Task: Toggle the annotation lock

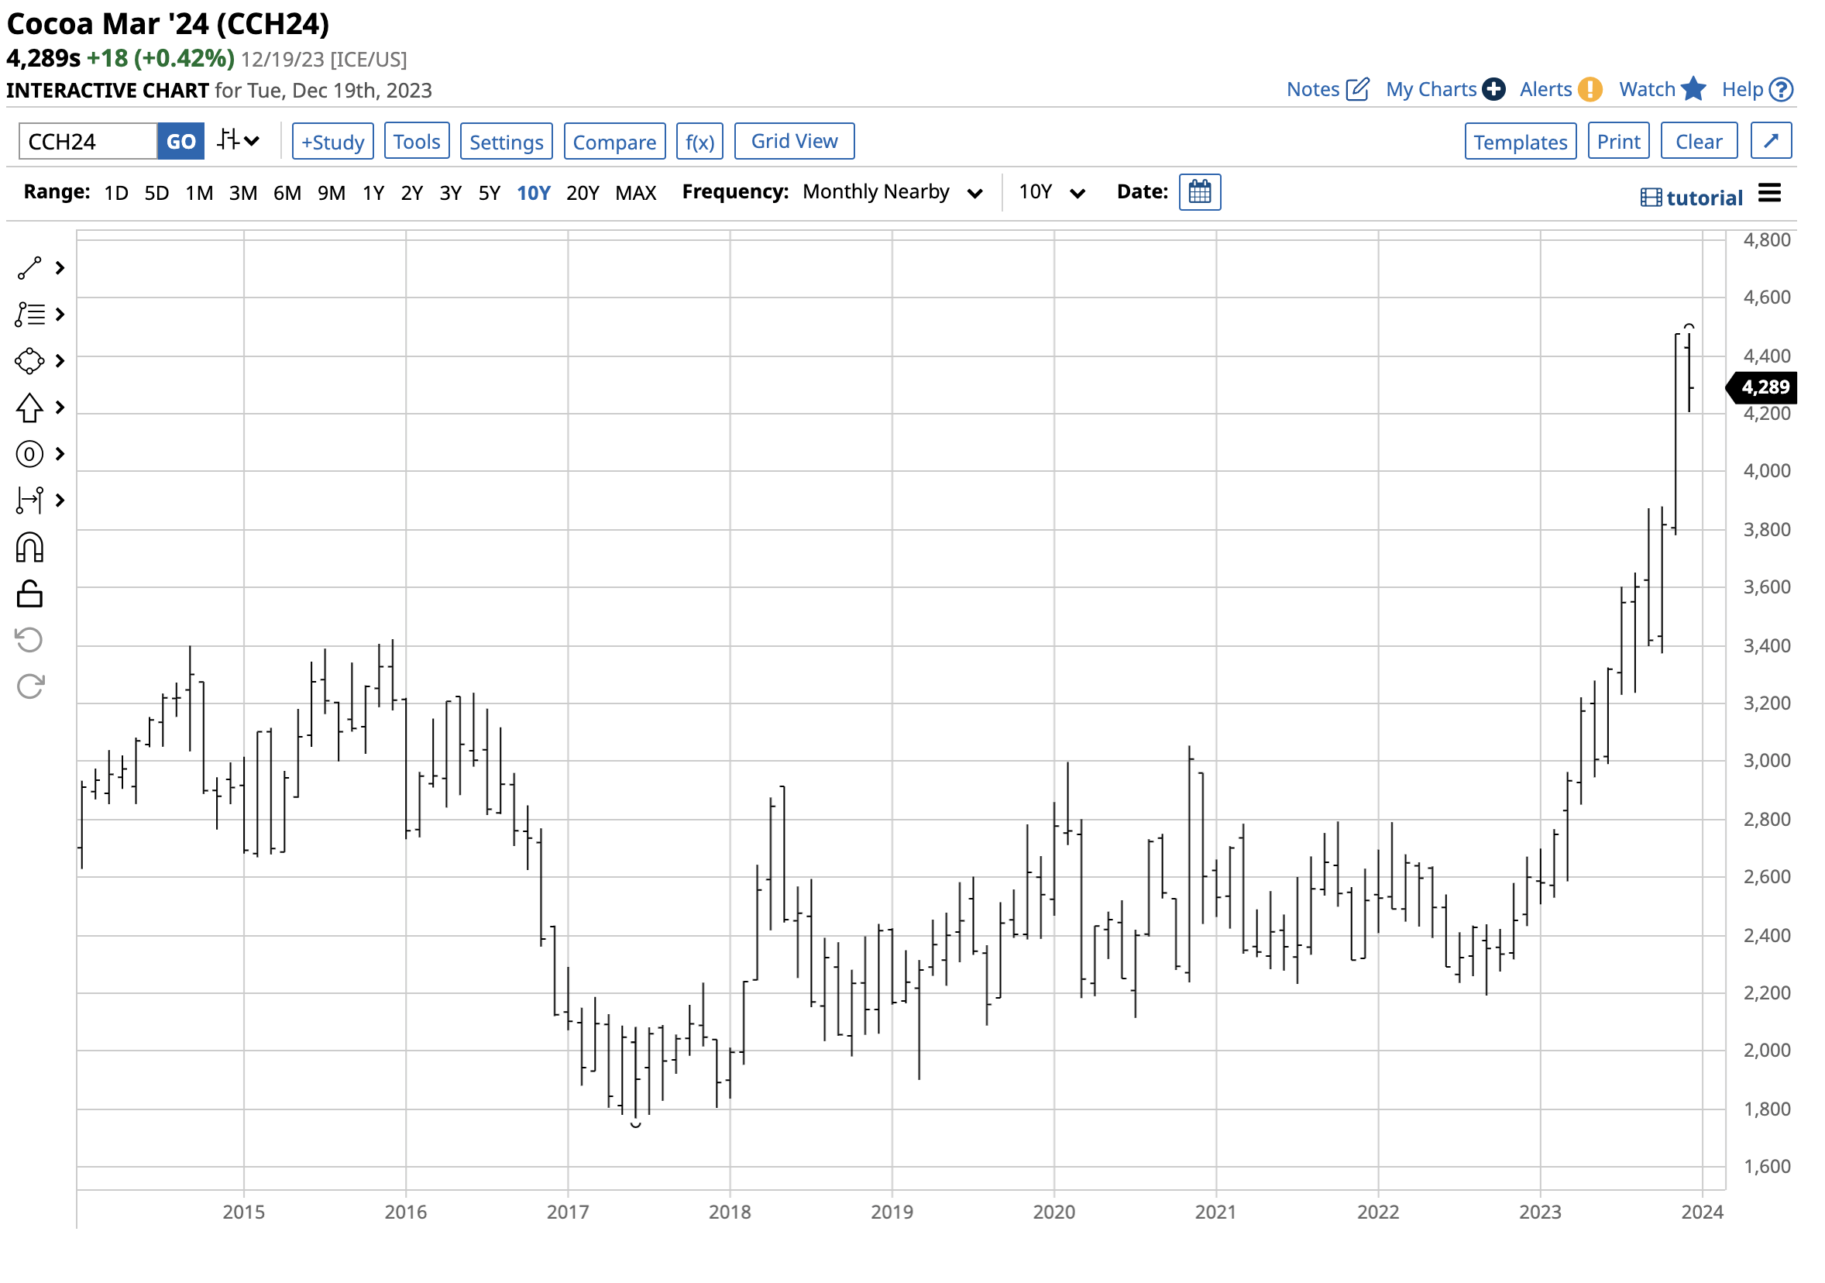Action: [29, 593]
